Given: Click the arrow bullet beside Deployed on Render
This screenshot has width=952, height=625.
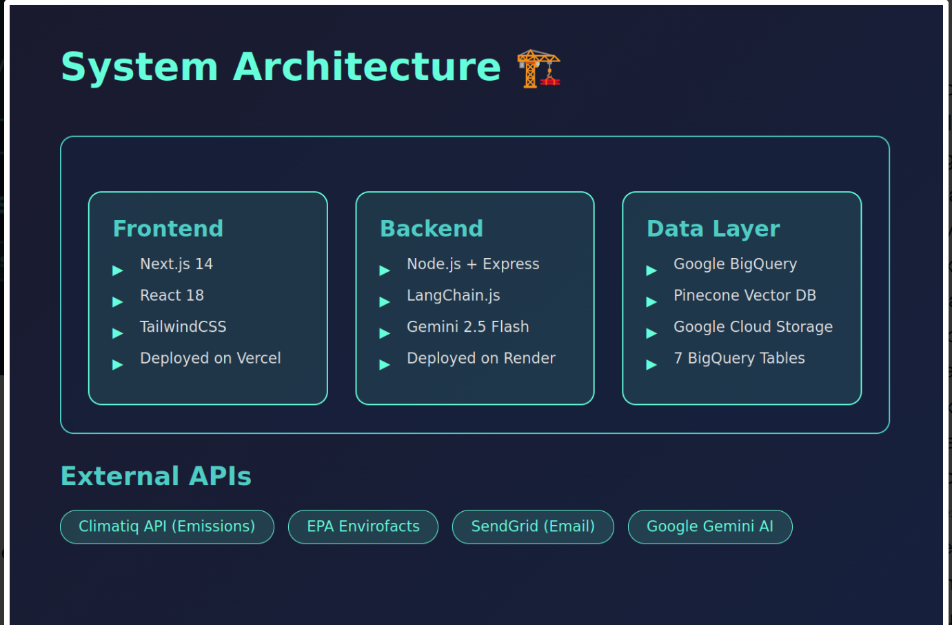Looking at the screenshot, I should tap(385, 365).
